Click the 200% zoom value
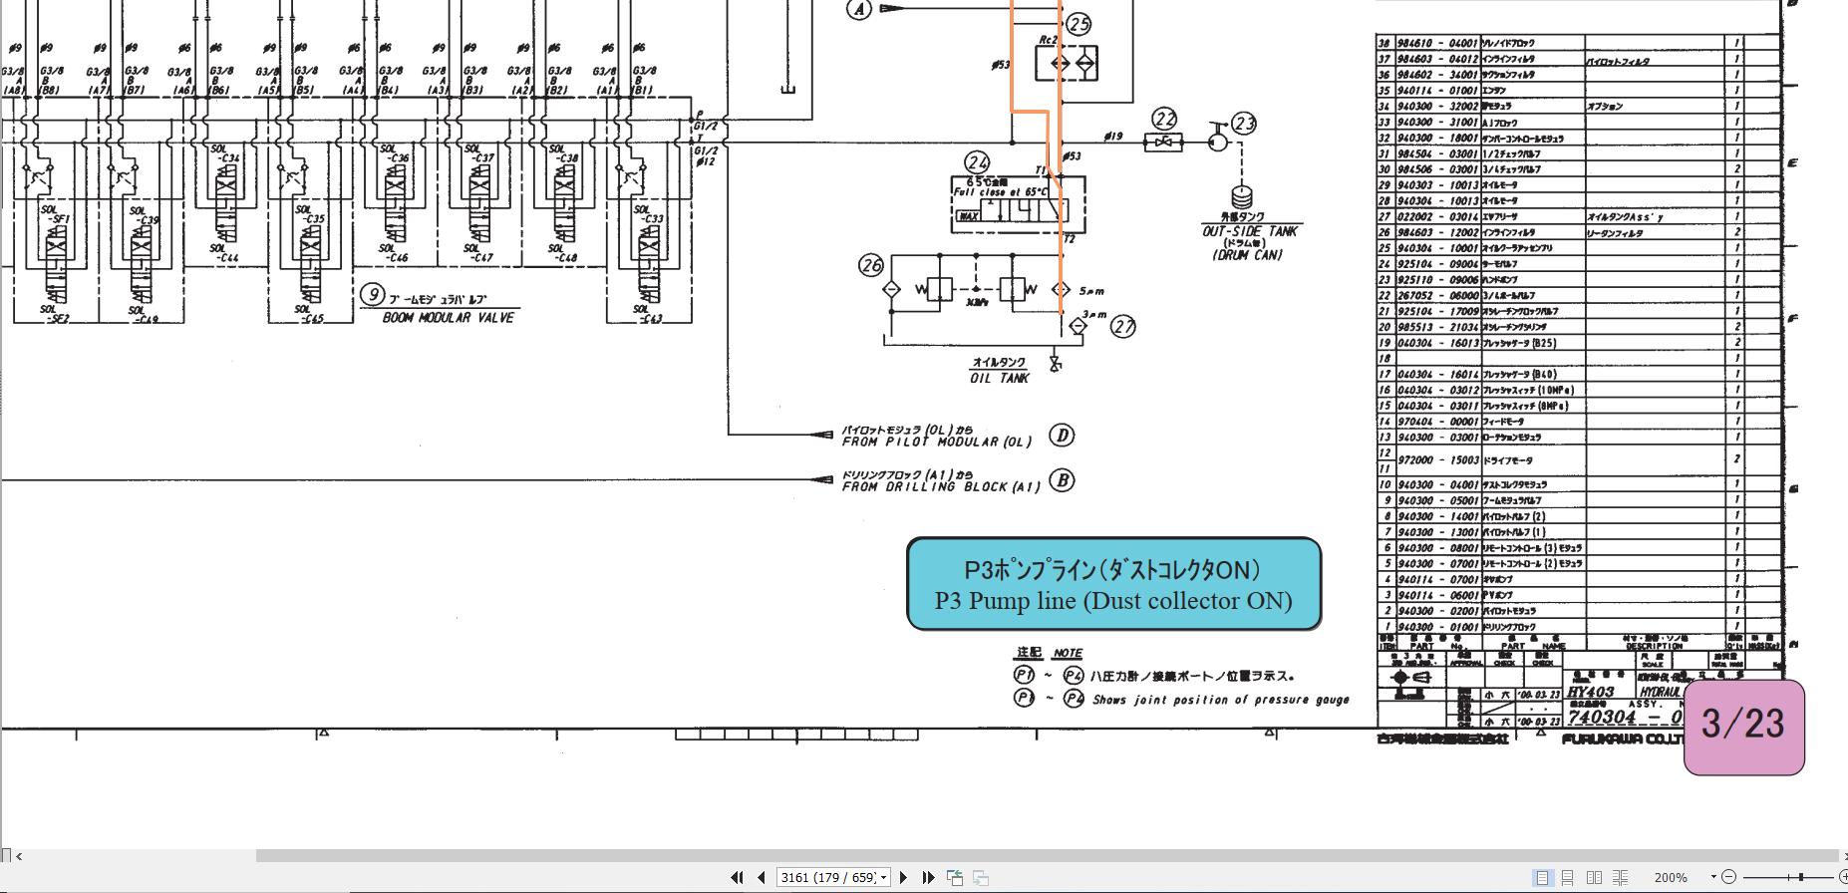Viewport: 1848px width, 893px height. [x=1671, y=878]
